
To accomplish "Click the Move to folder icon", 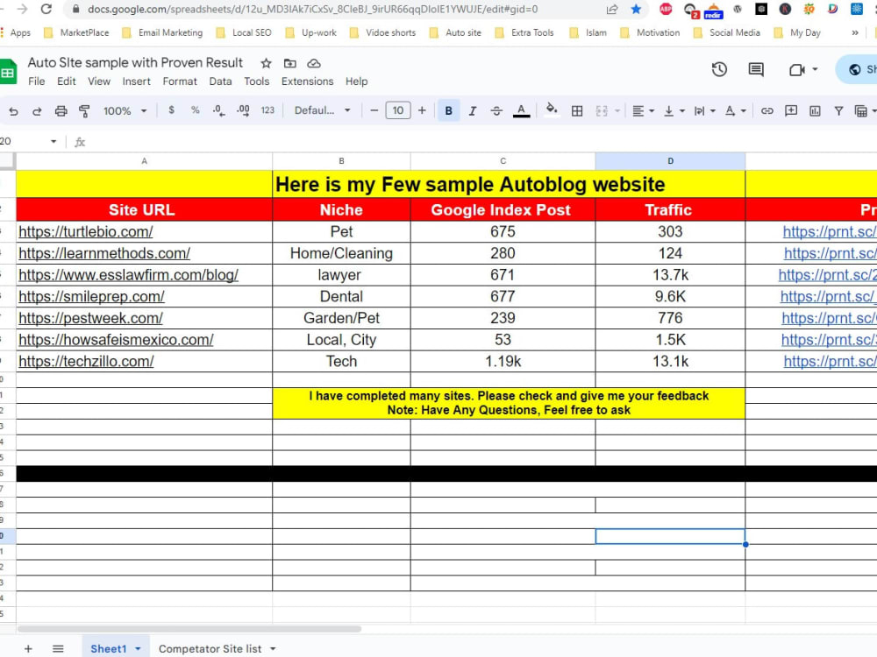I will pyautogui.click(x=289, y=63).
